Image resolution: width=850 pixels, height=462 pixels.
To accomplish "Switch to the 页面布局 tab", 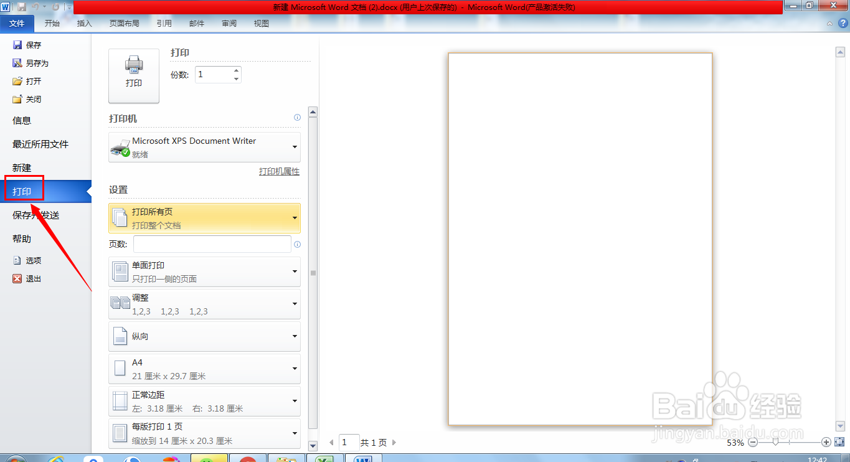I will pyautogui.click(x=125, y=24).
